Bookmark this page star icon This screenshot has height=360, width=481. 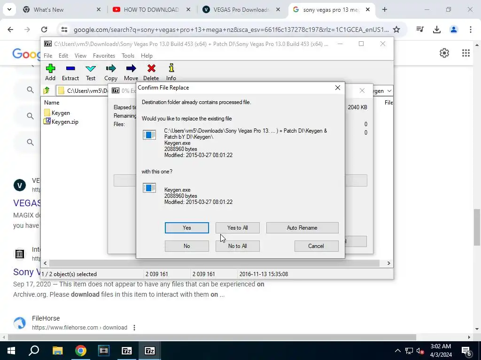tap(396, 30)
